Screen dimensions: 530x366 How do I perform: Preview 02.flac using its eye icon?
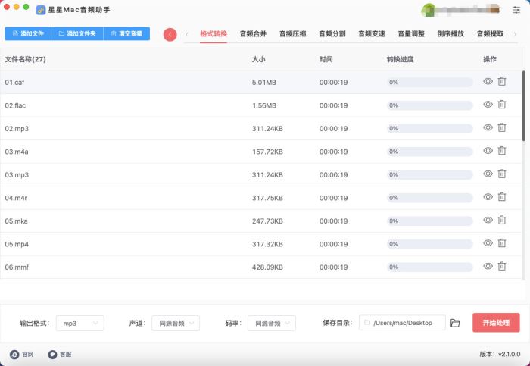click(488, 105)
